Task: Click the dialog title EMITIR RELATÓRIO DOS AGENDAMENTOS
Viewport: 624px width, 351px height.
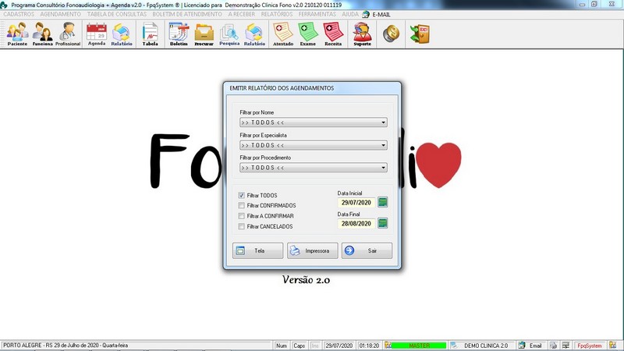Action: pos(282,88)
